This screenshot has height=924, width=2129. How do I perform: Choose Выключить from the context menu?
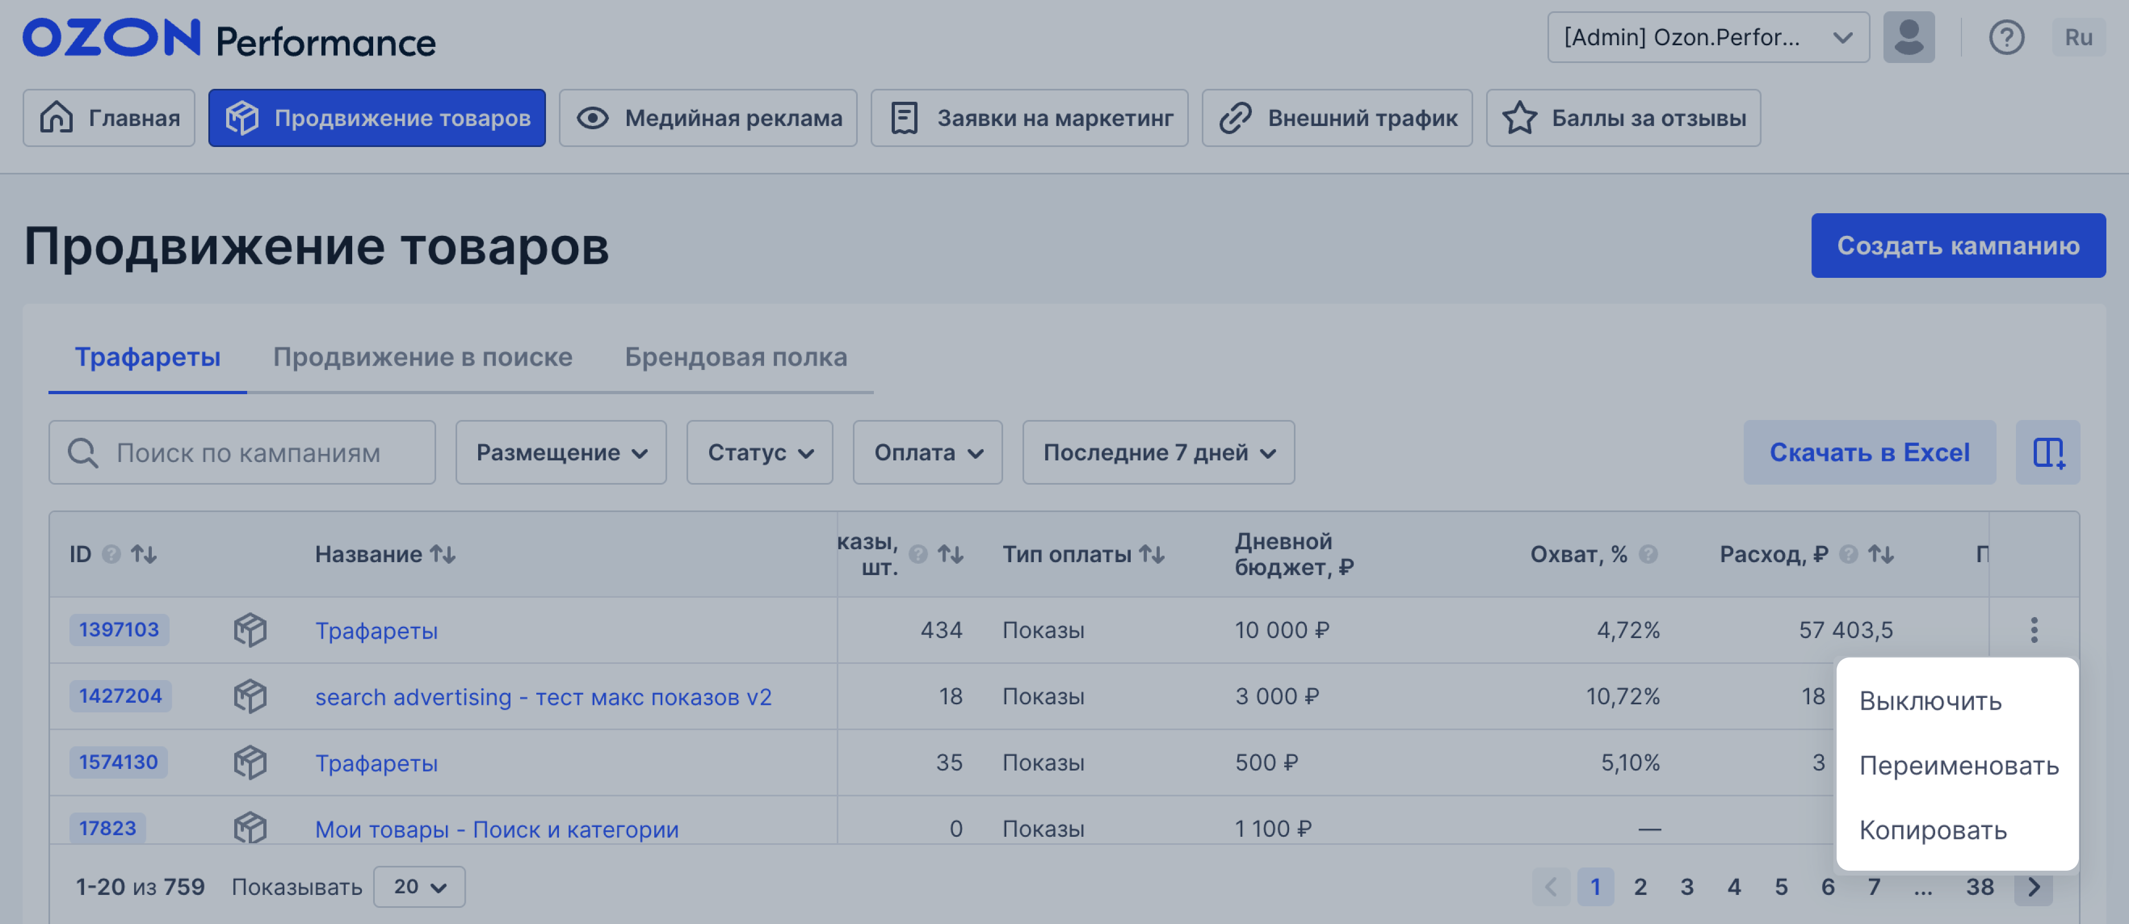(x=1930, y=701)
